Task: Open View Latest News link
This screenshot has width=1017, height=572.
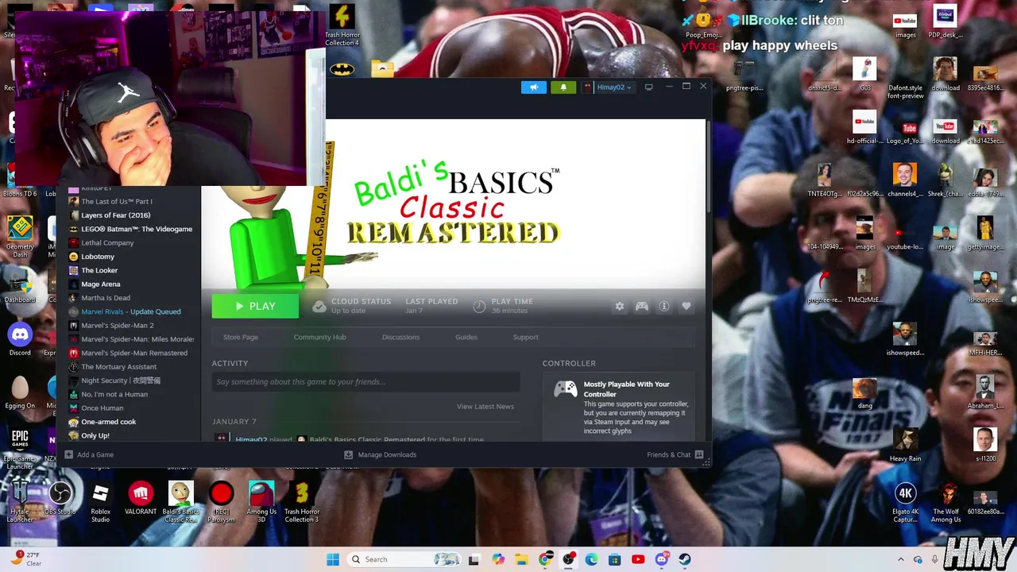Action: coord(485,406)
